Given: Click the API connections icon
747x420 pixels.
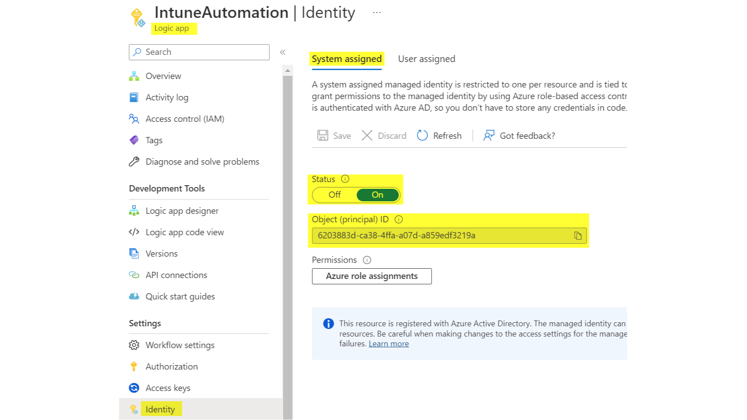Looking at the screenshot, I should [x=134, y=275].
